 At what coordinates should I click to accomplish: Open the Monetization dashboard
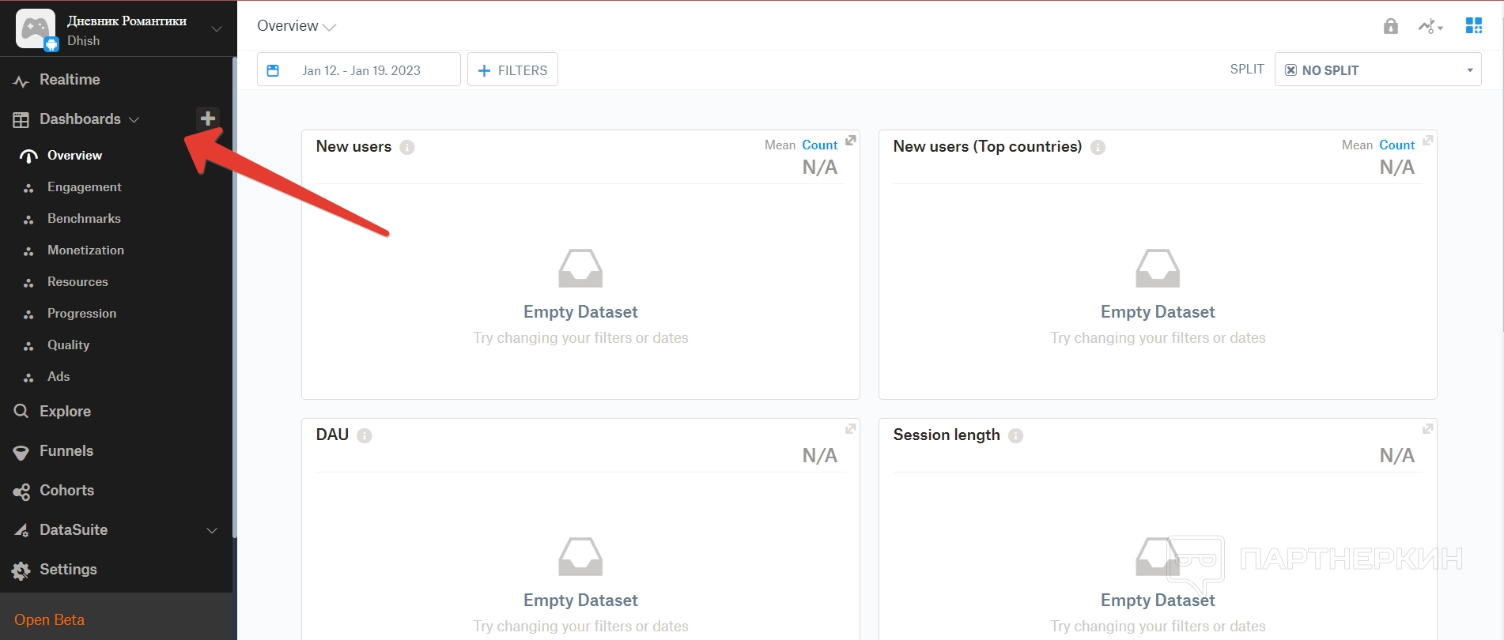[85, 250]
